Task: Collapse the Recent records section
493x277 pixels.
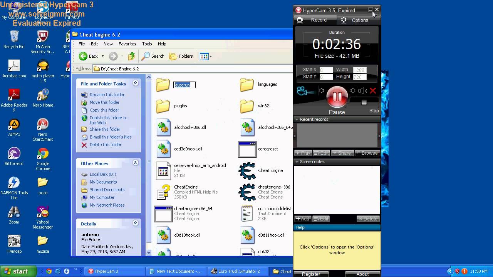Action: [x=297, y=119]
